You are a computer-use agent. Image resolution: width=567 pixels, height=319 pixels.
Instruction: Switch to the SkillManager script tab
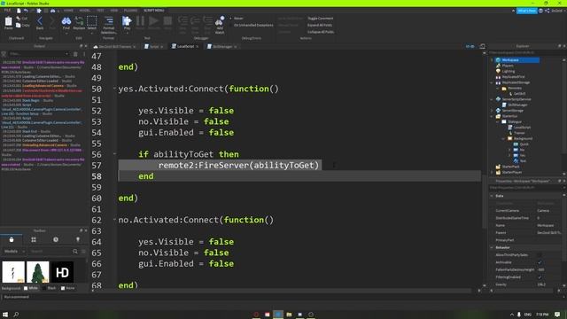pos(222,46)
